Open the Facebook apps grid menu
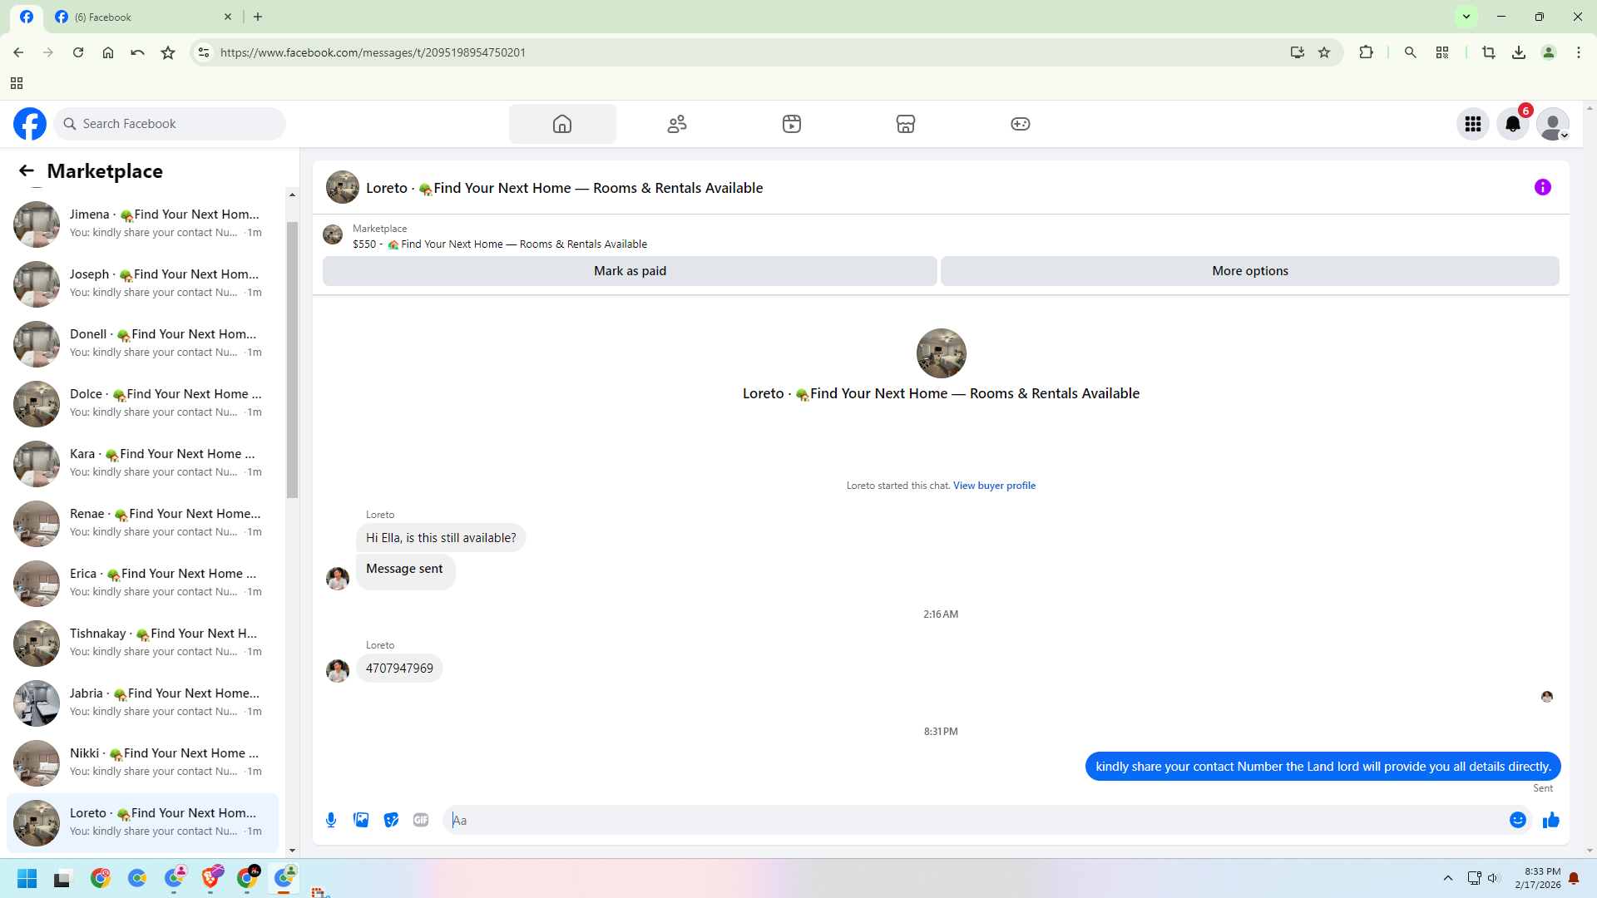The height and width of the screenshot is (898, 1597). [x=1472, y=124]
